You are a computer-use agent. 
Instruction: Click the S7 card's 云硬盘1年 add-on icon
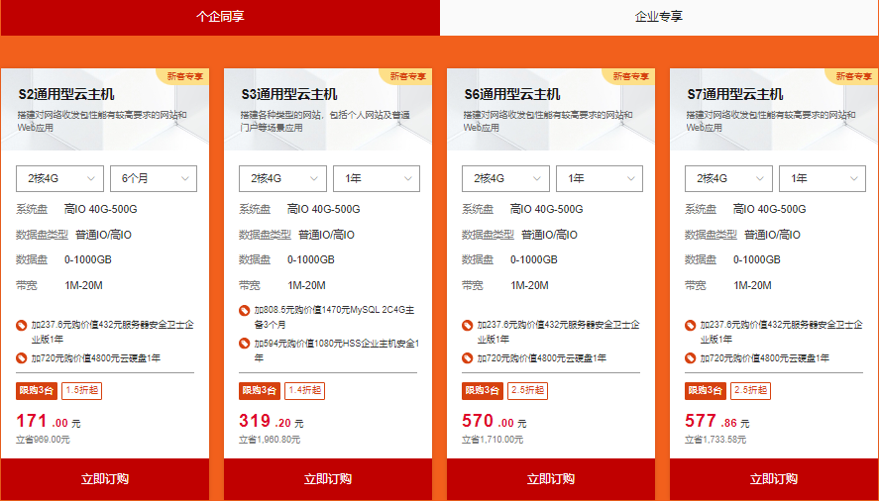(691, 358)
